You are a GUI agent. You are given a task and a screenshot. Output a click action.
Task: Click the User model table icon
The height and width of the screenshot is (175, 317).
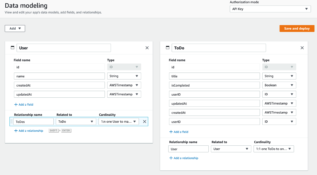coord(12,48)
